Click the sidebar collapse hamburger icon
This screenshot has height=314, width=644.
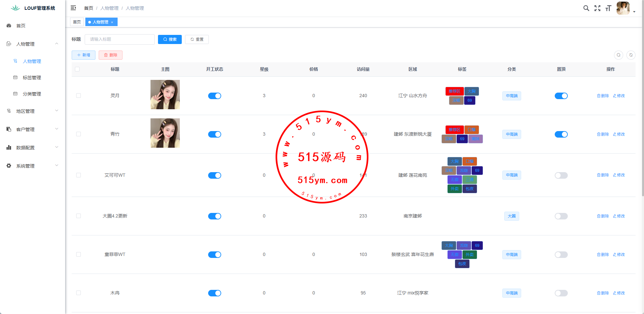(x=73, y=8)
